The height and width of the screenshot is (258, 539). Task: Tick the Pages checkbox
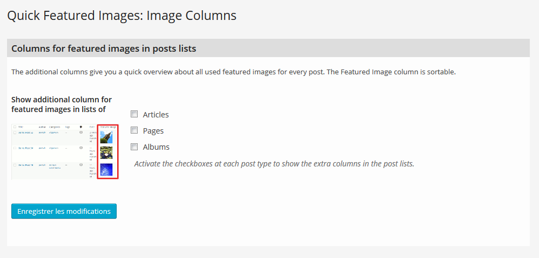click(134, 130)
